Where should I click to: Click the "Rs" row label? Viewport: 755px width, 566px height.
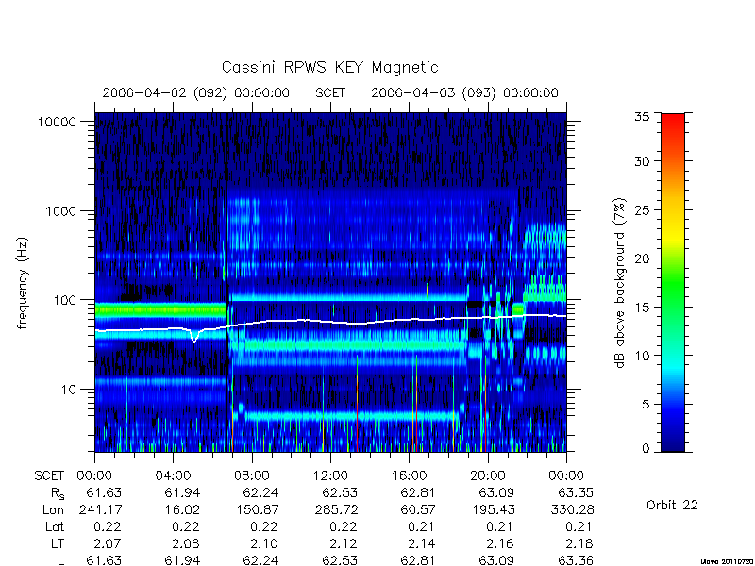click(x=58, y=493)
